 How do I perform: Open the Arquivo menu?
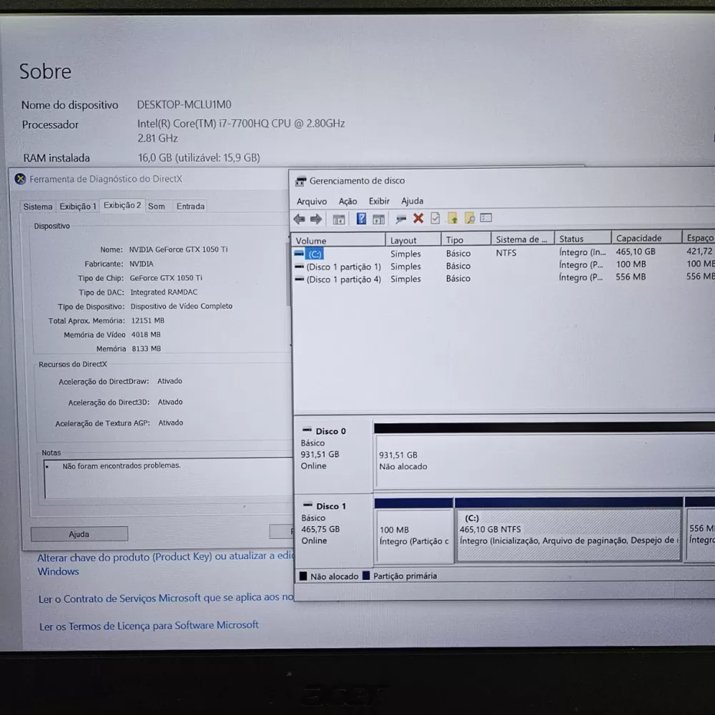pos(312,202)
